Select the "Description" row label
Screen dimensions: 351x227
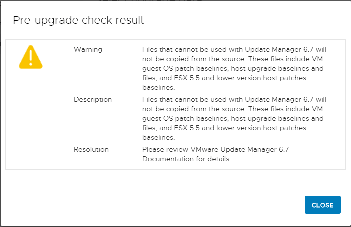(93, 99)
